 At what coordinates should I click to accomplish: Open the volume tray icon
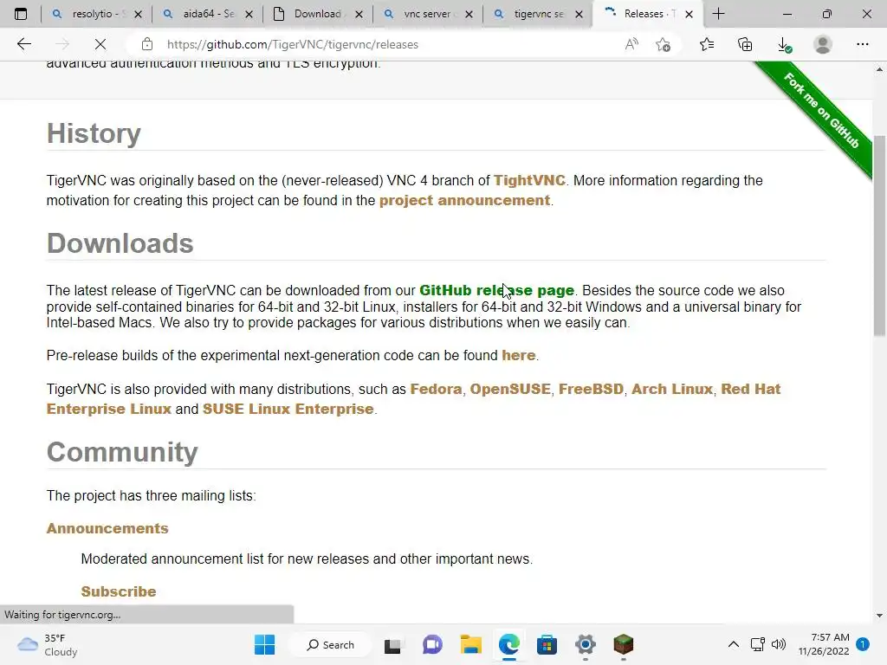pos(779,644)
